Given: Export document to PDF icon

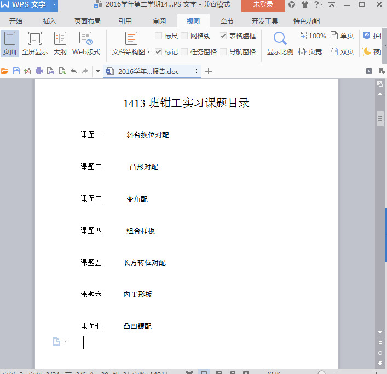Looking at the screenshot, I should (x=27, y=71).
